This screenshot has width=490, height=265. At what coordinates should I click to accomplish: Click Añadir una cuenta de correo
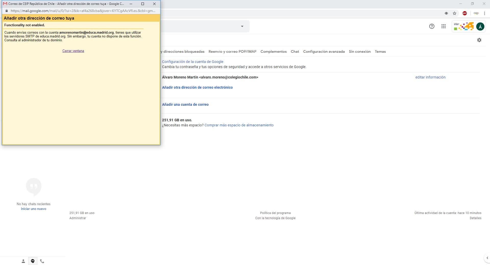tap(185, 104)
